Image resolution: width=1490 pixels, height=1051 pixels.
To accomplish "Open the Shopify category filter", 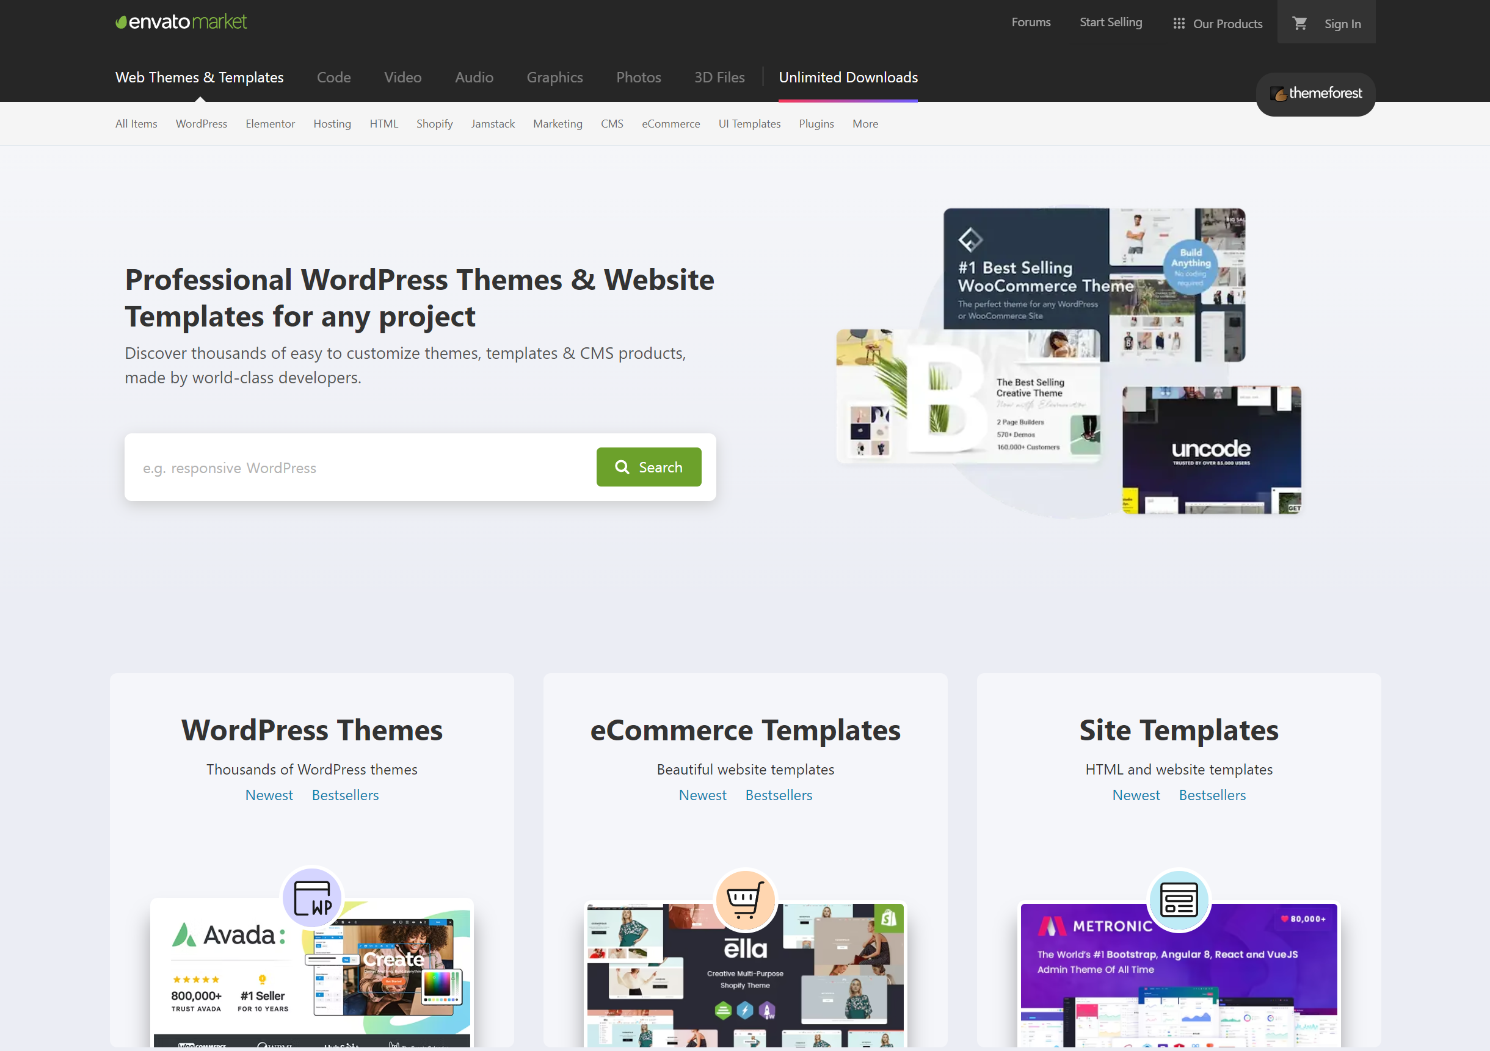I will [434, 124].
